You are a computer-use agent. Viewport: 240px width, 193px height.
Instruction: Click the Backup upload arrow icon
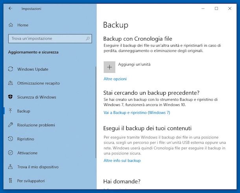[x=10, y=111]
